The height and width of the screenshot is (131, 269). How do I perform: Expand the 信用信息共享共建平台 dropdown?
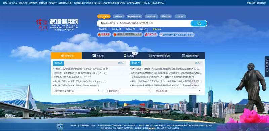tap(76, 91)
